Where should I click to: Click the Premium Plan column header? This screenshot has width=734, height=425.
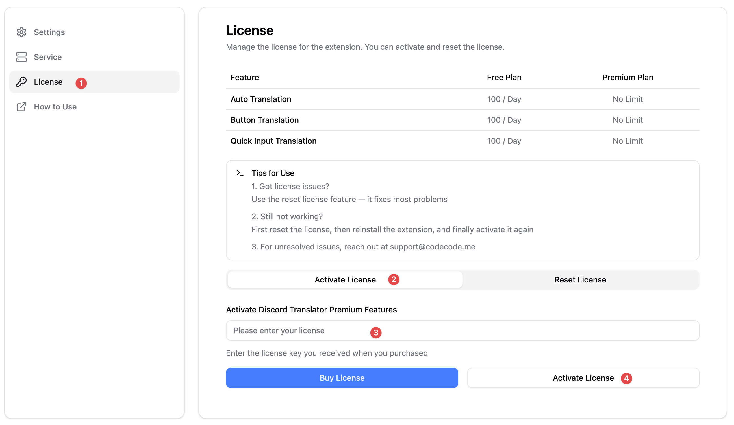627,77
